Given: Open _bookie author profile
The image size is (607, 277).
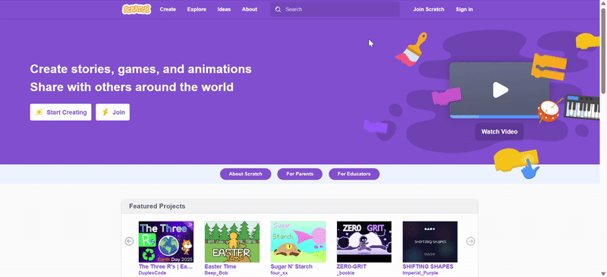Looking at the screenshot, I should [346, 273].
